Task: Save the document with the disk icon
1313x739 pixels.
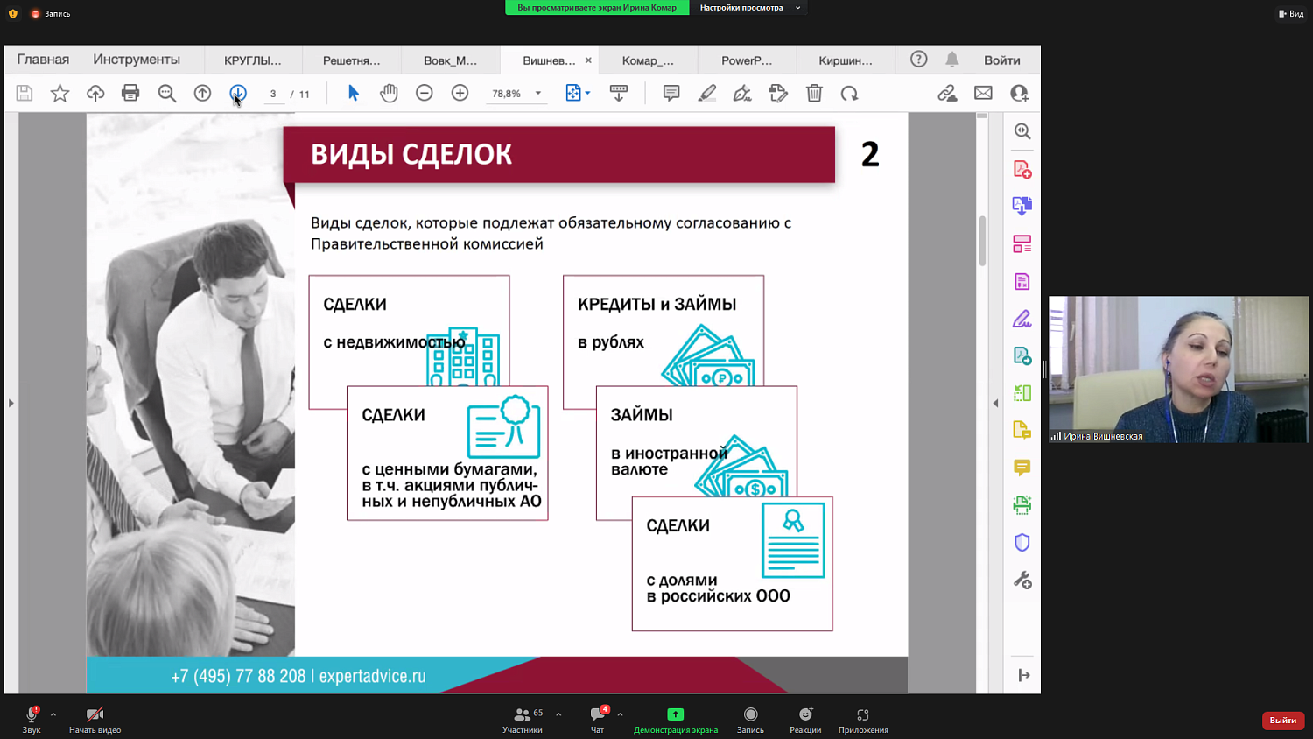Action: tap(24, 93)
